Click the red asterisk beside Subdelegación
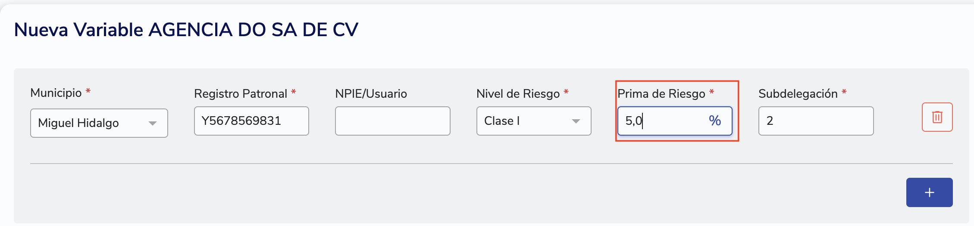Image resolution: width=974 pixels, height=226 pixels. point(844,92)
